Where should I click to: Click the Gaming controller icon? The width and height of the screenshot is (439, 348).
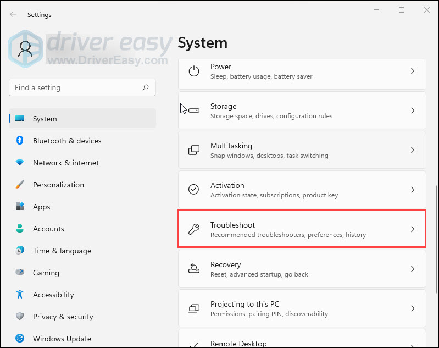click(x=20, y=273)
